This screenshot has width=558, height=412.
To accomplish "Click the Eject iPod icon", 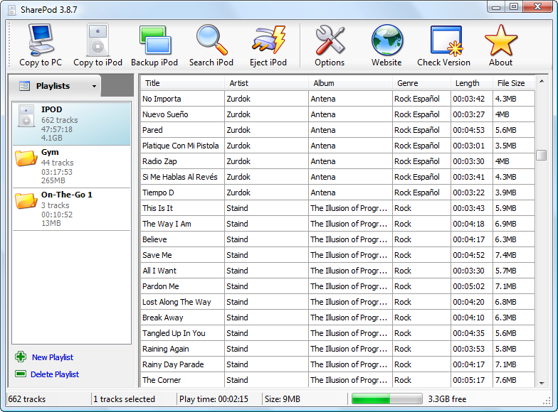I will (x=268, y=40).
